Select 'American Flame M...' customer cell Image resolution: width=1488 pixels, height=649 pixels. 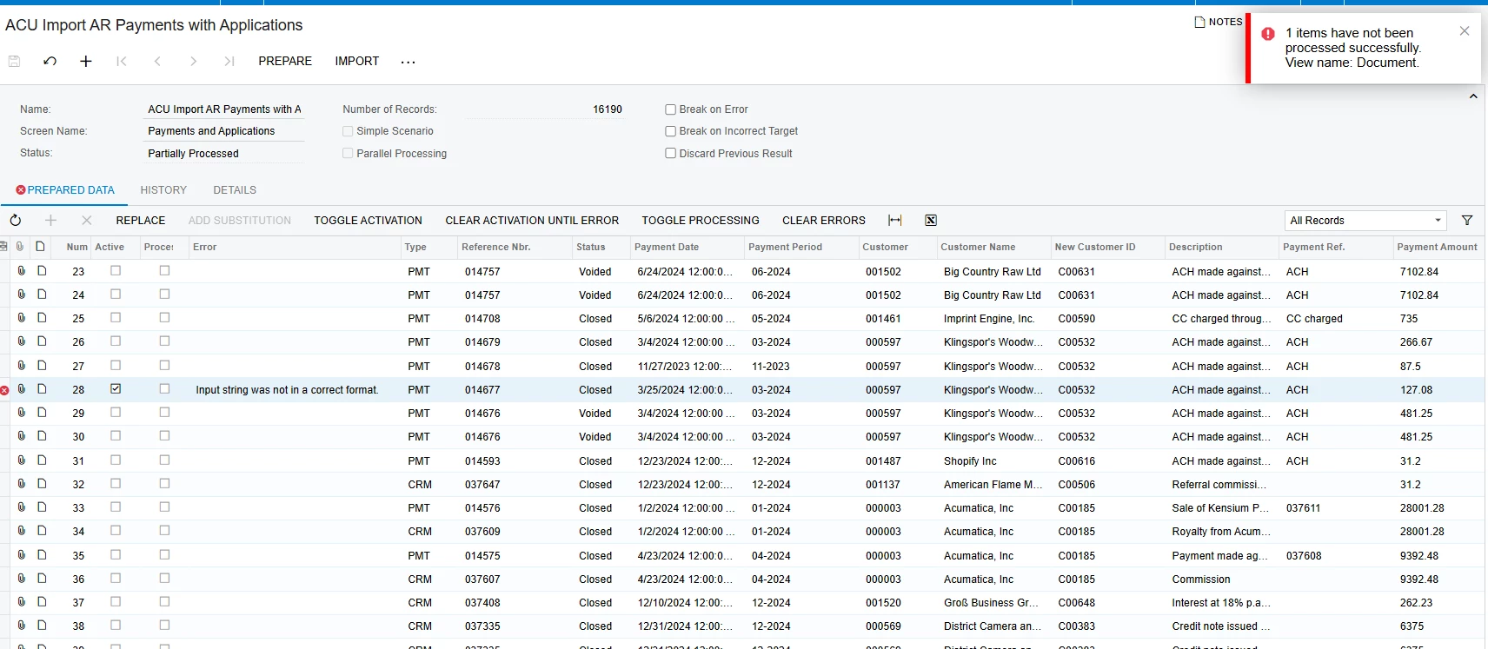coord(993,485)
